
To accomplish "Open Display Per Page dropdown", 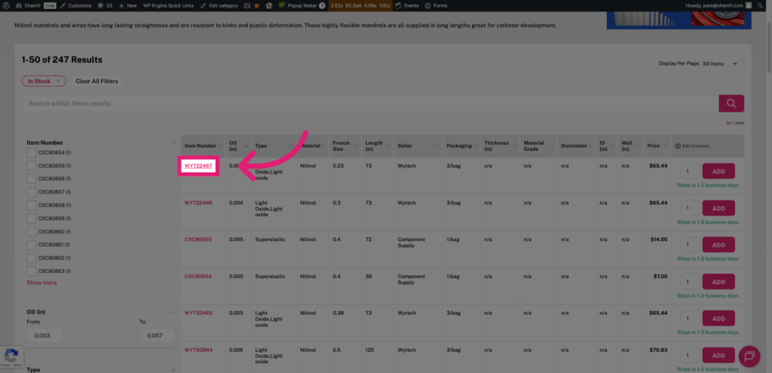I will [x=698, y=63].
